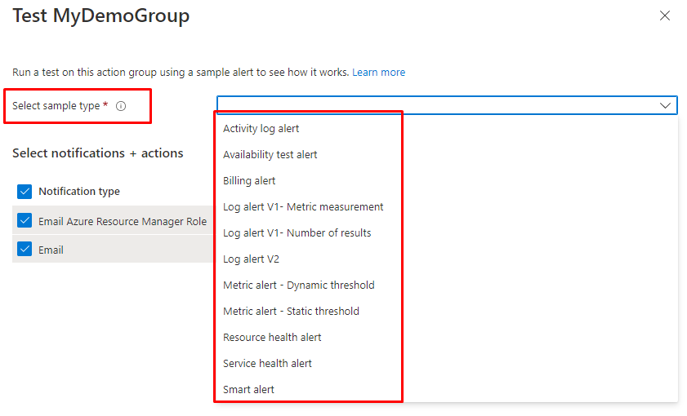Open the Learn more link

tap(378, 73)
